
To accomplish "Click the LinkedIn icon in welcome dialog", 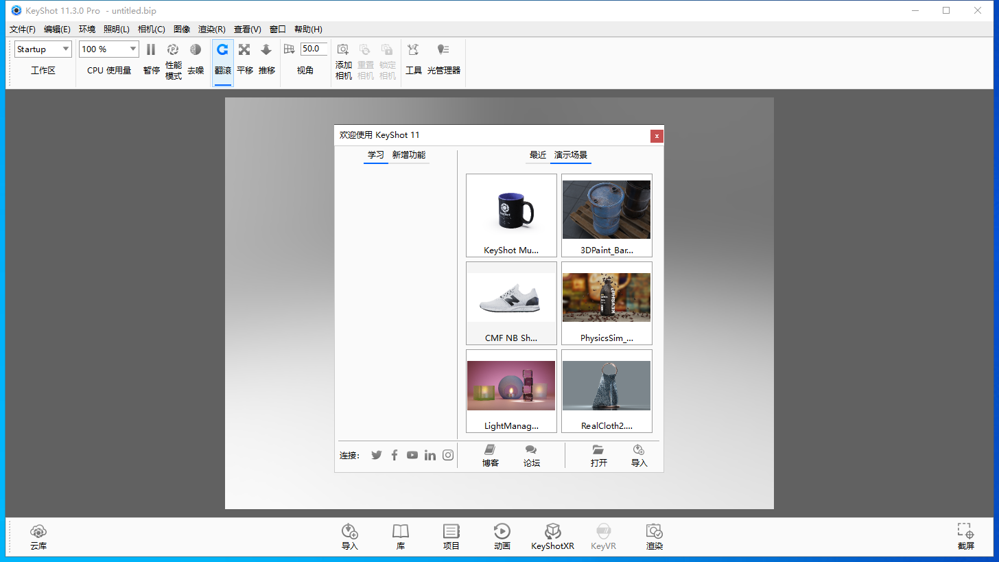I will pos(430,455).
